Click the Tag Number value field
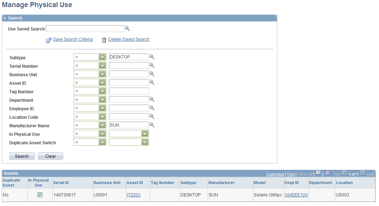 pyautogui.click(x=129, y=91)
